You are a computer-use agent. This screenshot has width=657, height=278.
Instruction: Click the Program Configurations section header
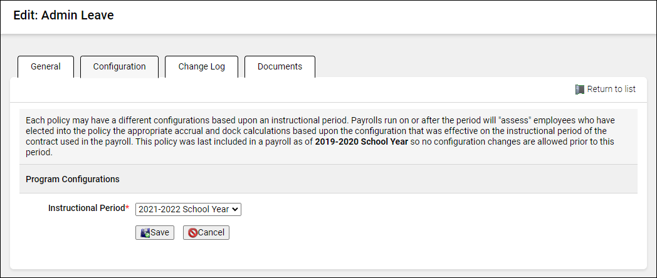tap(73, 179)
